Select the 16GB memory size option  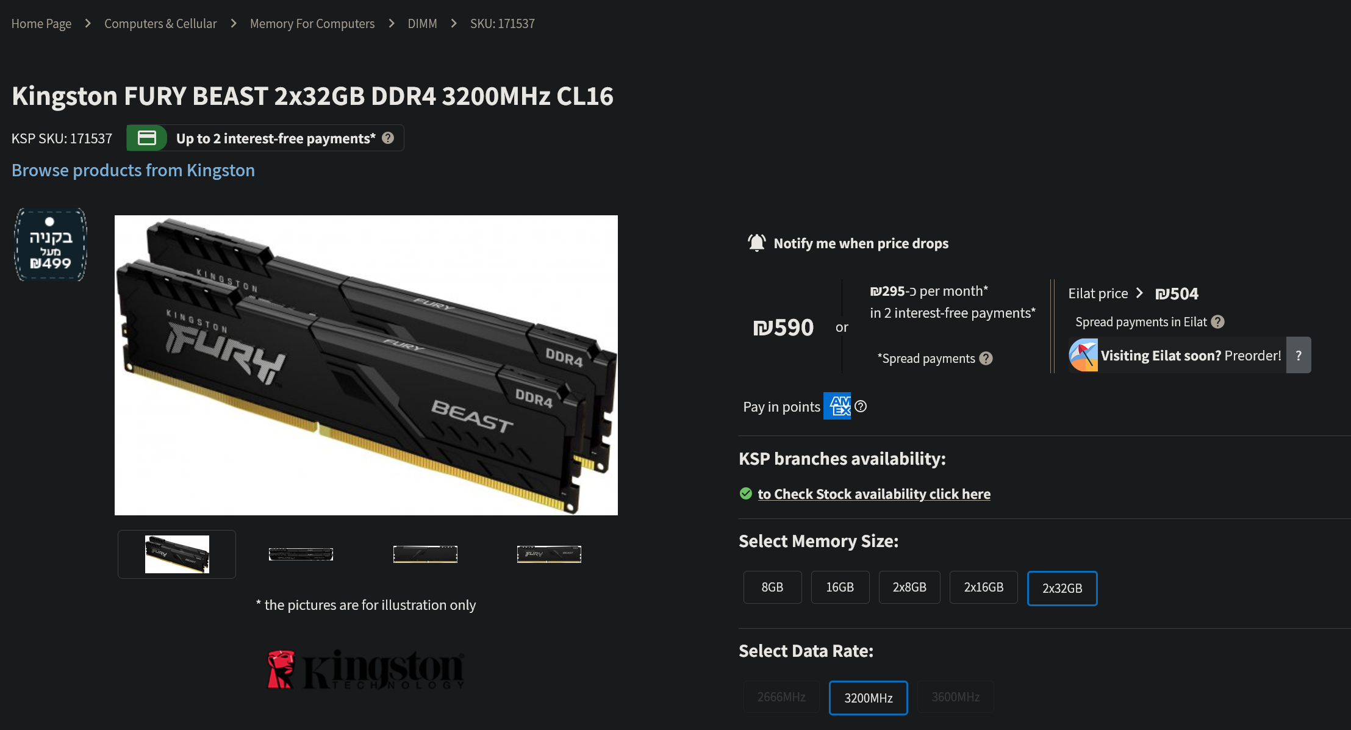(840, 587)
